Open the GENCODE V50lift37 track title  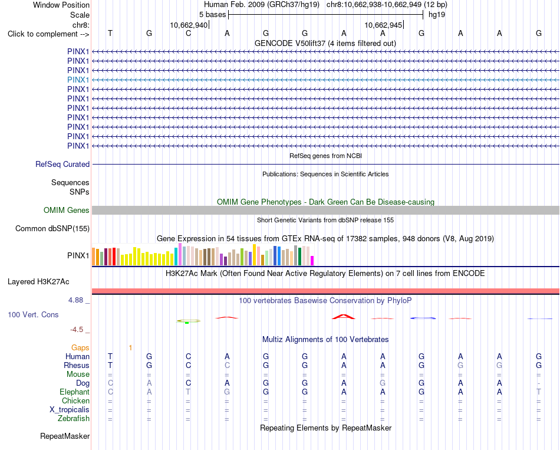tap(325, 43)
